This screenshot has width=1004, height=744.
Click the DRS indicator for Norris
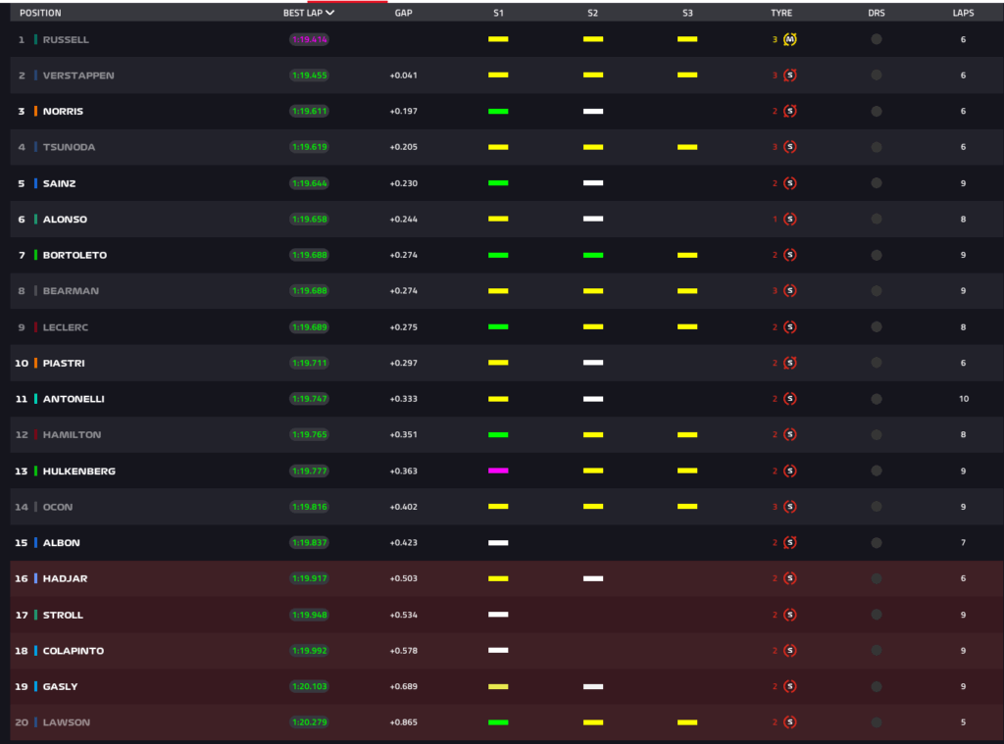coord(877,112)
